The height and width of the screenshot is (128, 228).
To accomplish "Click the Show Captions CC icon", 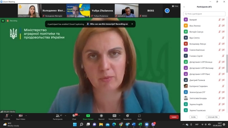I will point(114,116).
